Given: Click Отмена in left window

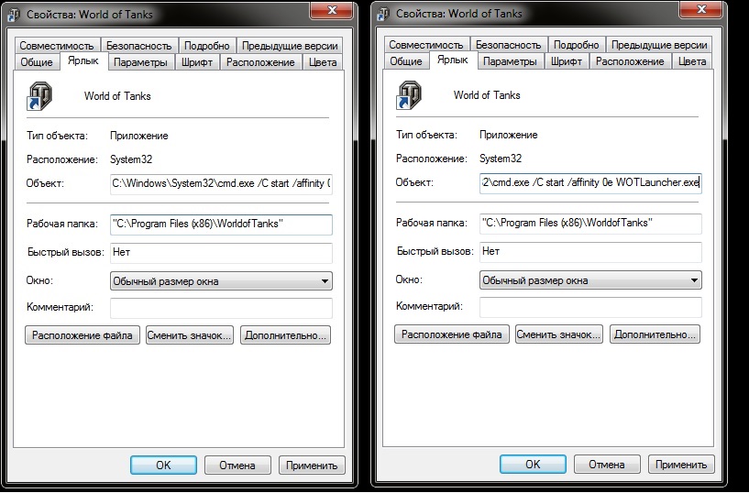Looking at the screenshot, I should [237, 465].
